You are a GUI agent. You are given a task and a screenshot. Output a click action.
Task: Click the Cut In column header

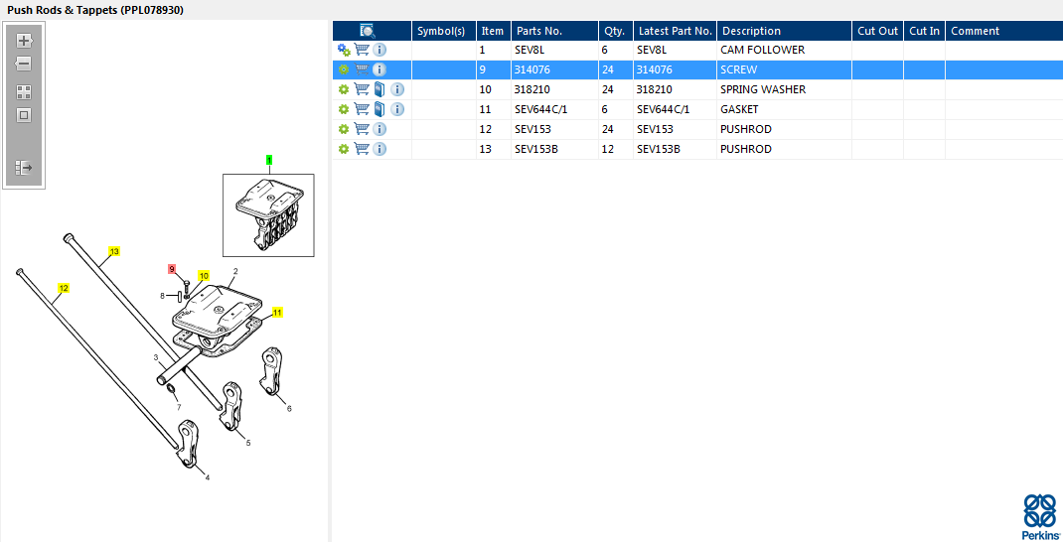coord(924,31)
